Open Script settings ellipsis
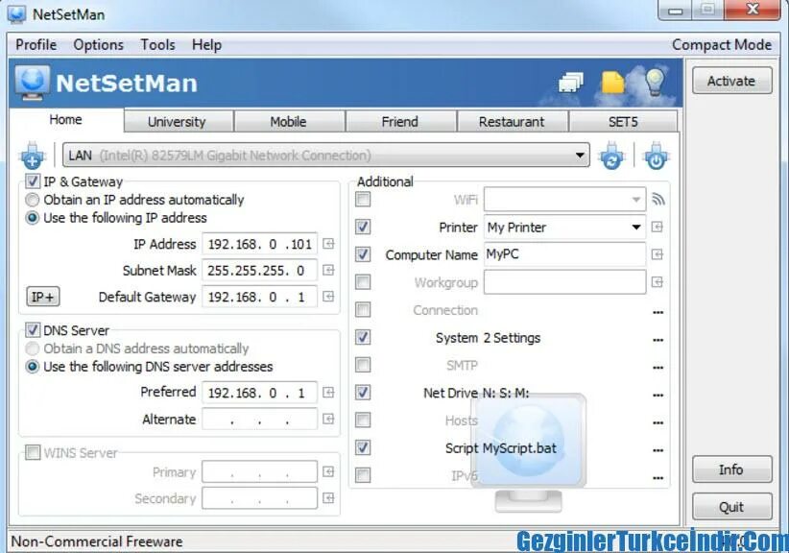Screen dimensions: 789x553 click(657, 450)
